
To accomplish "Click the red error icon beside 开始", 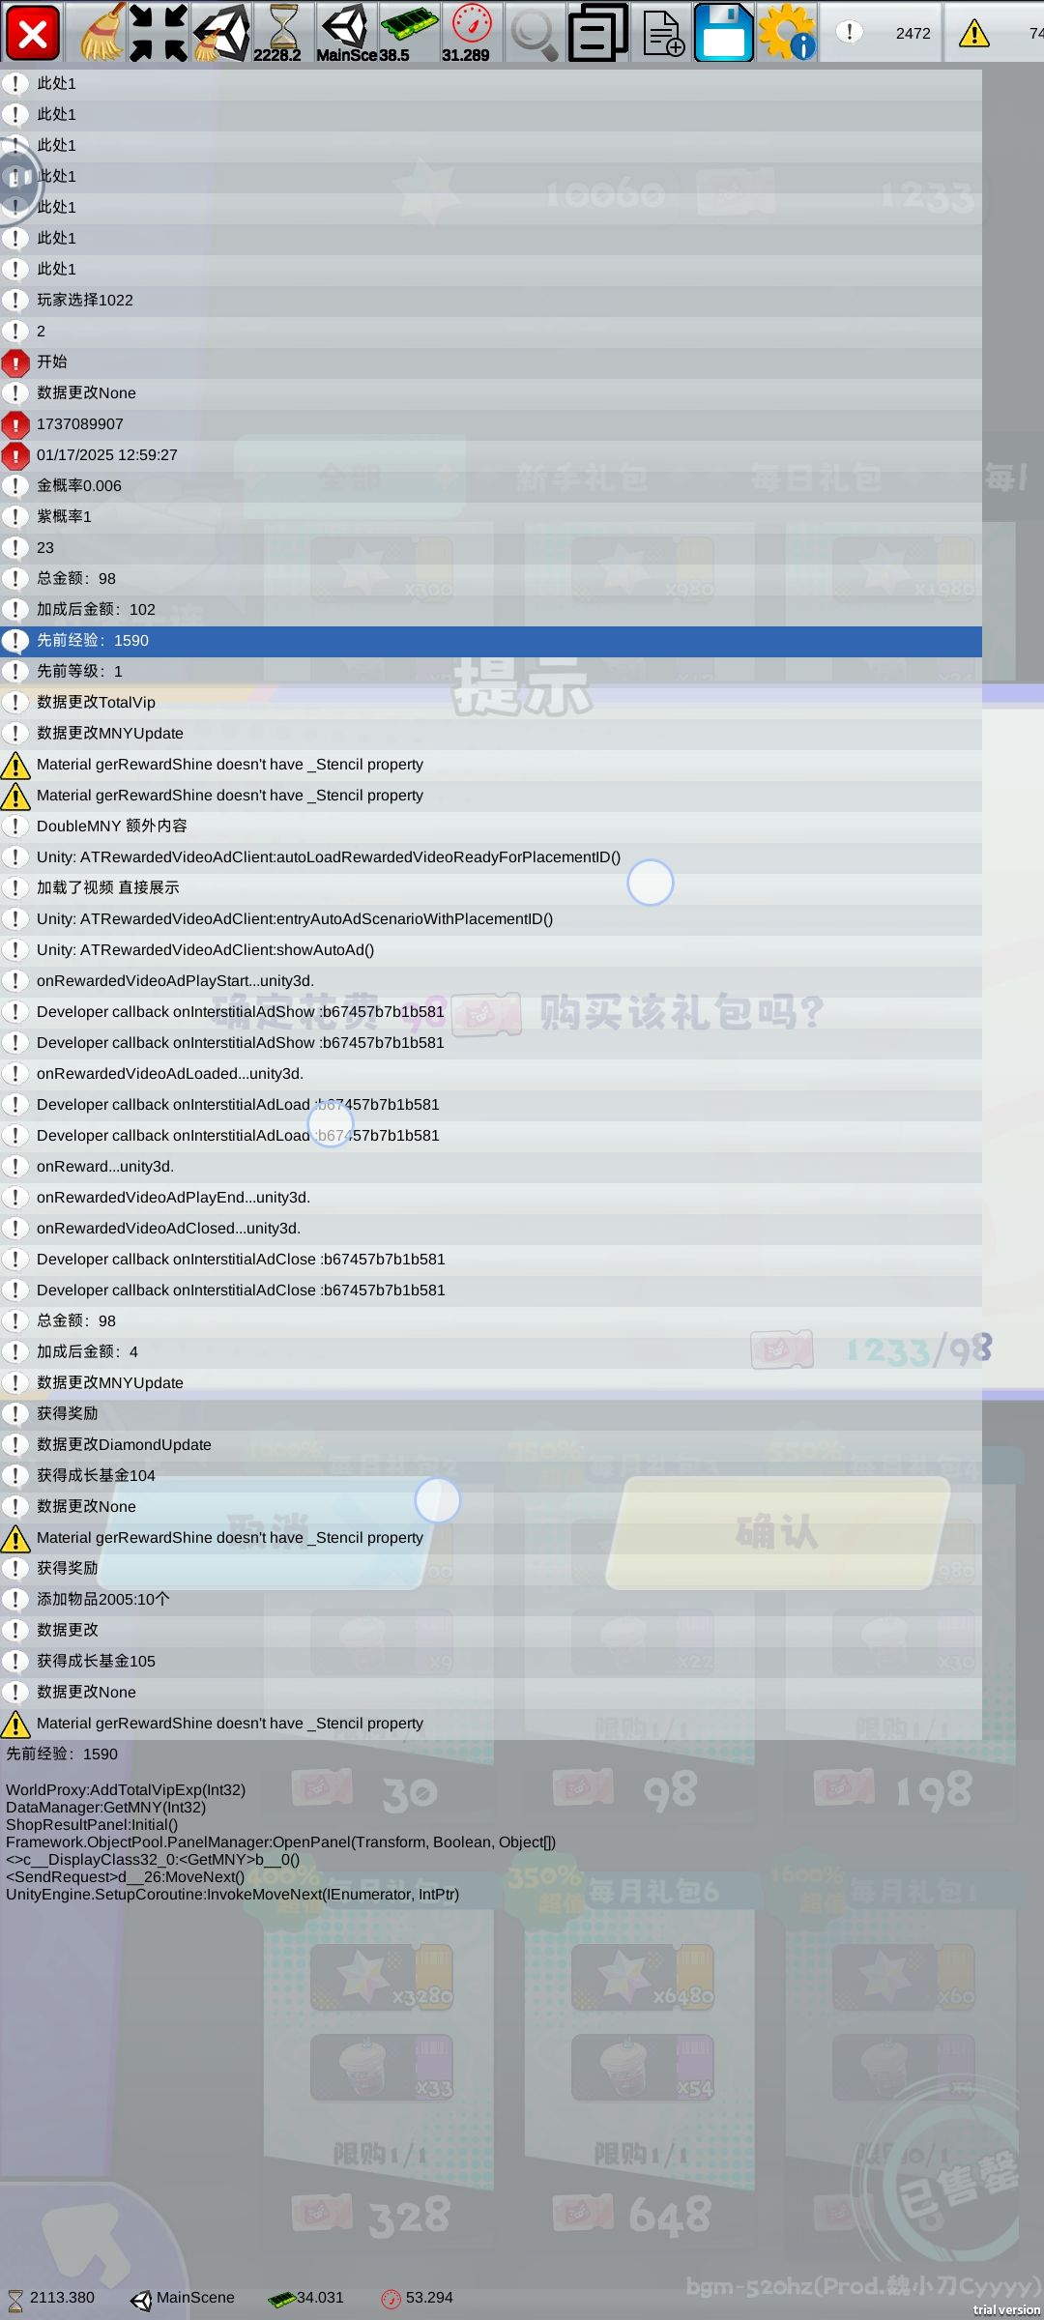I will 15,362.
